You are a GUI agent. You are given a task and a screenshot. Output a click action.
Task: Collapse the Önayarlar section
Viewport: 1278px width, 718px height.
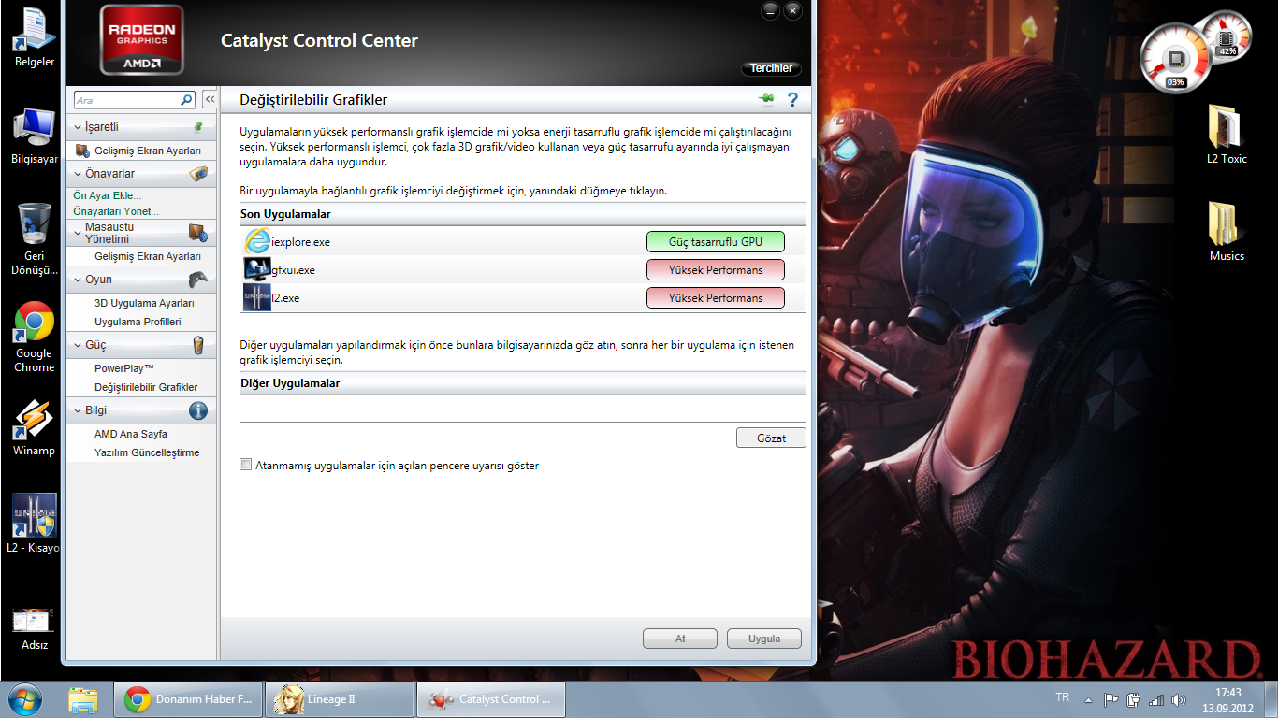[79, 174]
